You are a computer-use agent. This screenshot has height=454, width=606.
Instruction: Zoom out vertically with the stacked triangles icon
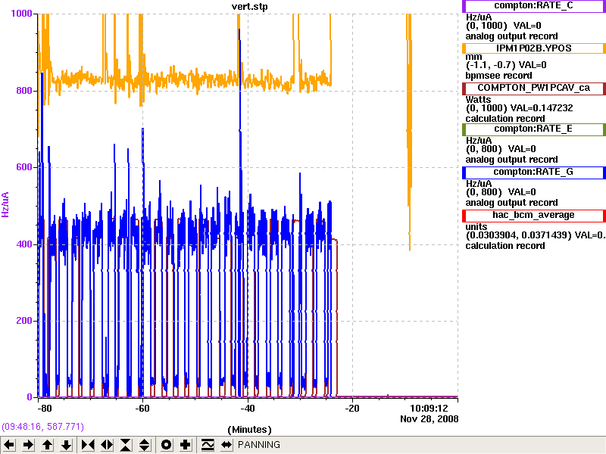[145, 445]
